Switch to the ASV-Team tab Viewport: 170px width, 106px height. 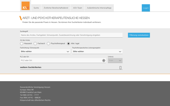[x=78, y=8]
